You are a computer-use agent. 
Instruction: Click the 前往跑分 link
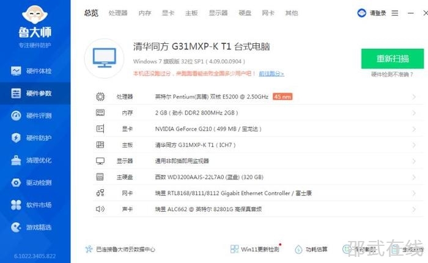[271, 74]
